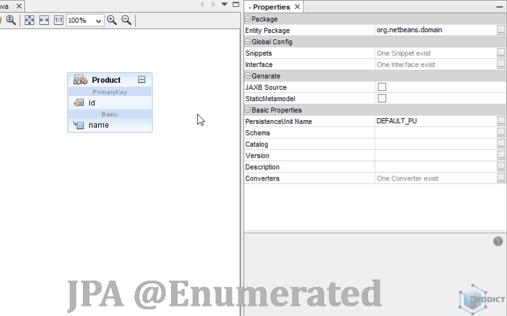Enable the StaticMetamodel checkbox

pyautogui.click(x=382, y=99)
